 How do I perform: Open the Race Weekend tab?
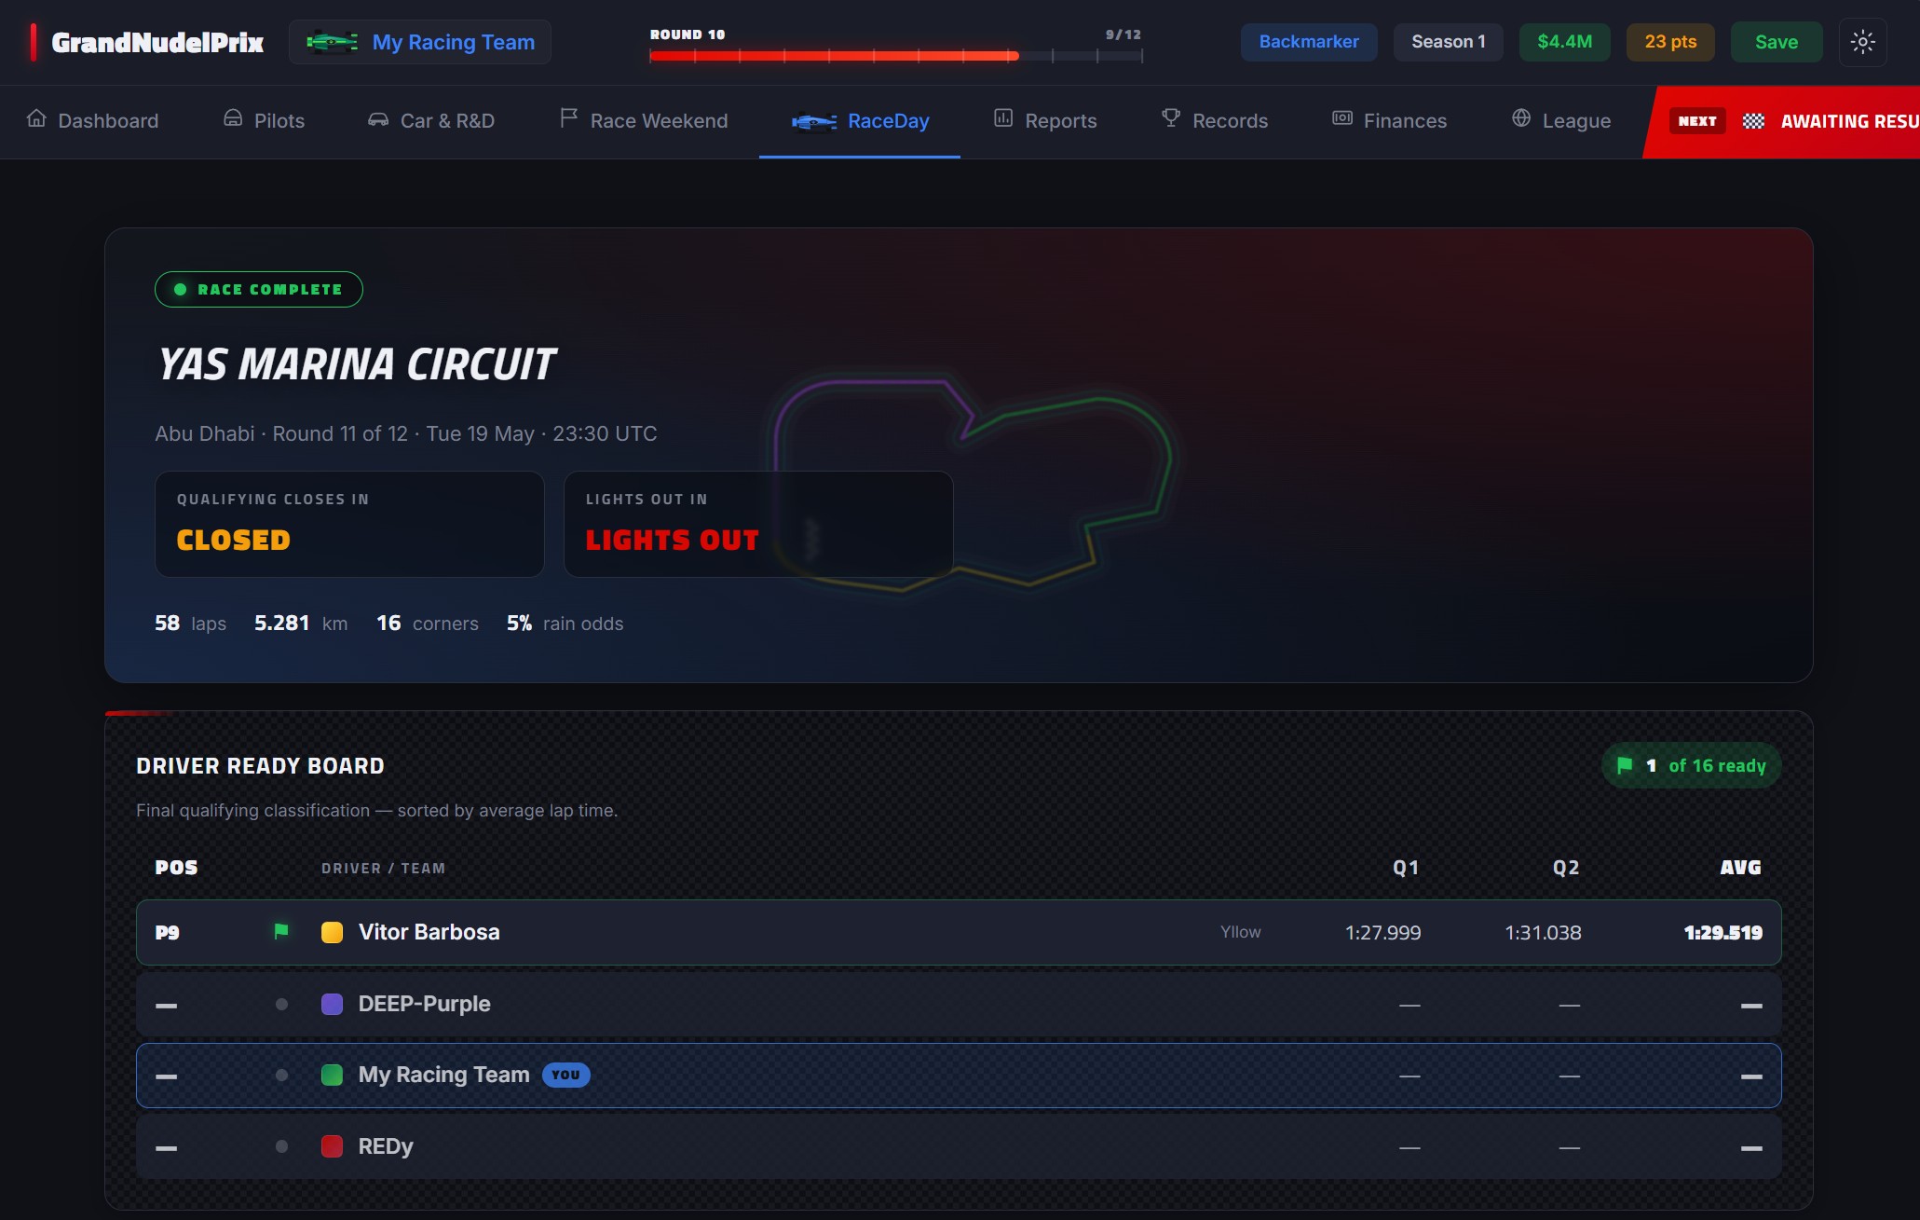pyautogui.click(x=644, y=121)
